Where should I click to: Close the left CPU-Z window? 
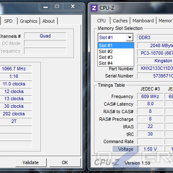coord(73,7)
